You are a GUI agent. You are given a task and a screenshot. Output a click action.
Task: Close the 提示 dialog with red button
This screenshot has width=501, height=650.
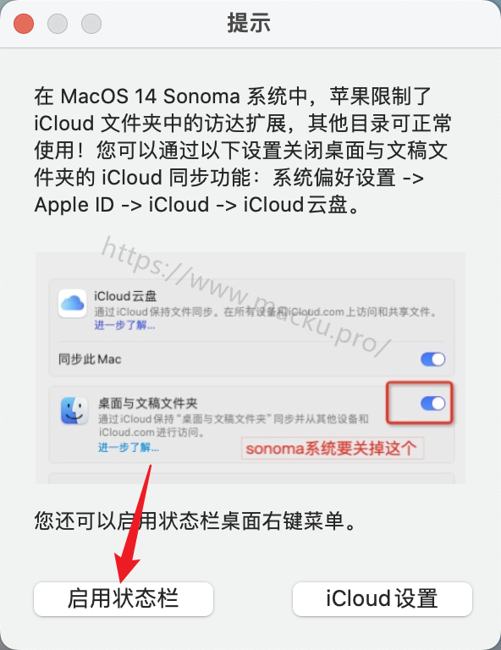coord(24,24)
